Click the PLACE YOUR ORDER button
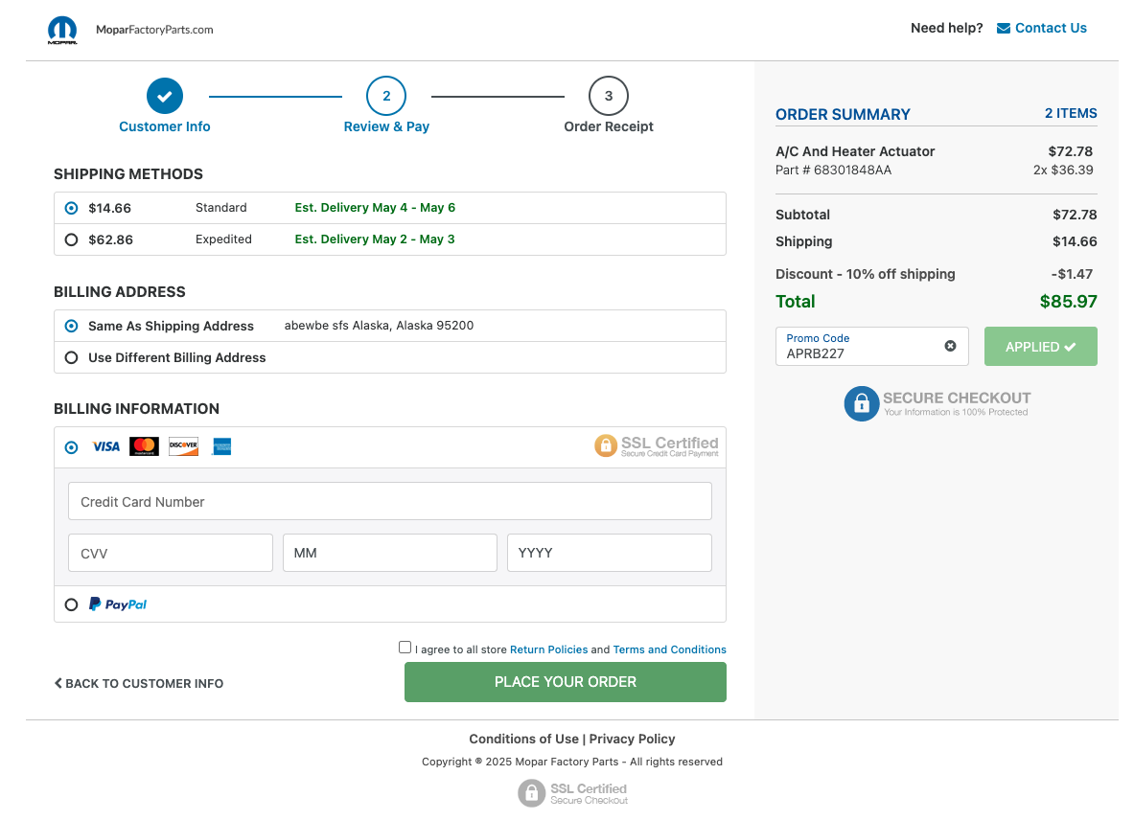Screen dimensions: 1134x820 pos(565,681)
